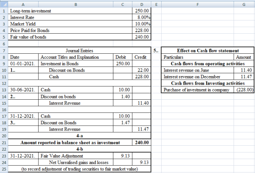This screenshot has width=255, height=173.
Task: Click 'Effect on Cash flow statement' heading
Action: 208,51
